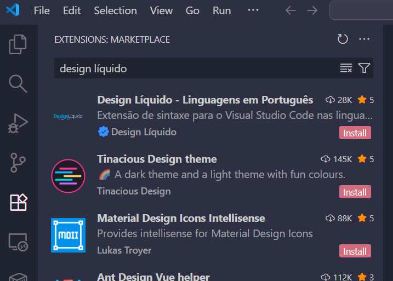Click the command center search box

[x=361, y=10]
